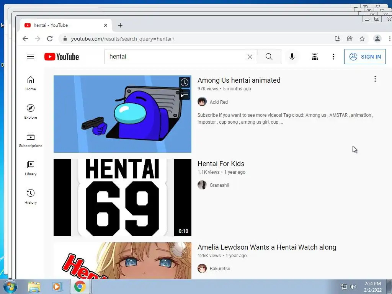Screen dimensions: 392x294
Task: Click the browser address bar URL
Action: pyautogui.click(x=123, y=39)
